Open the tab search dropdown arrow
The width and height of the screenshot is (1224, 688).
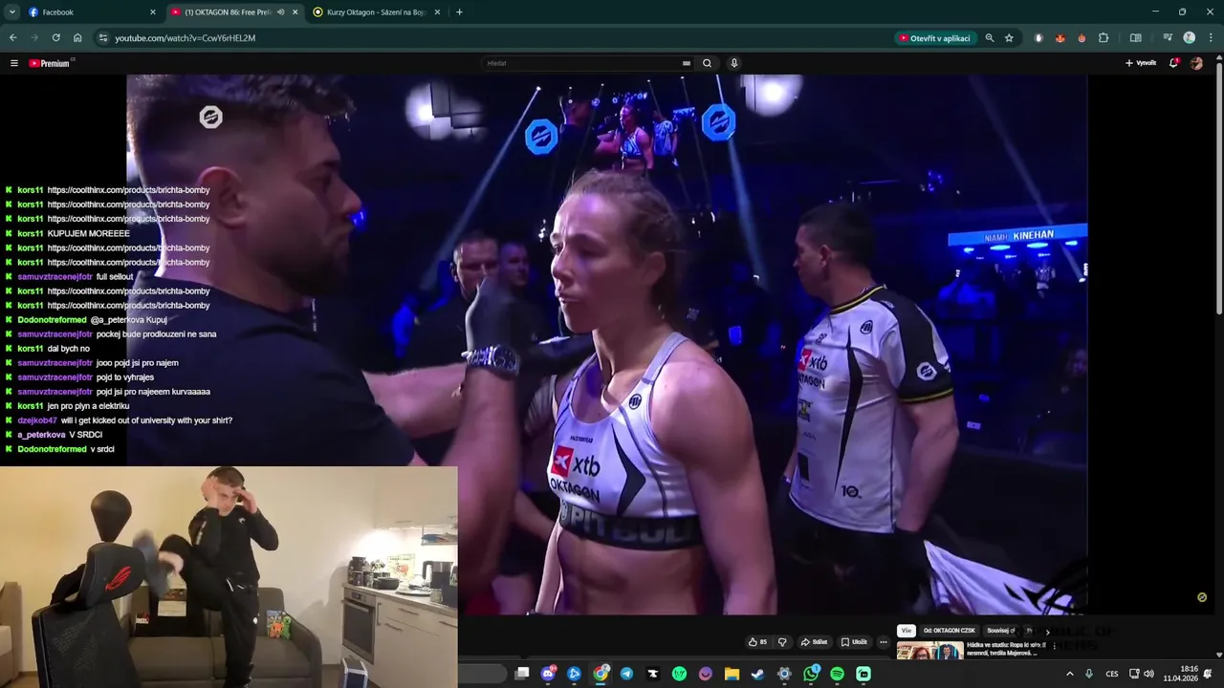coord(12,12)
